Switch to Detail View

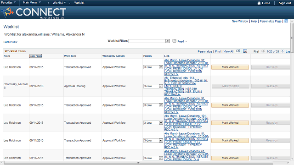[x=10, y=42]
